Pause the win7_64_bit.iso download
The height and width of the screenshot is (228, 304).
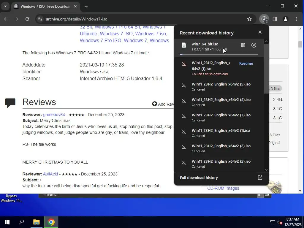243,45
